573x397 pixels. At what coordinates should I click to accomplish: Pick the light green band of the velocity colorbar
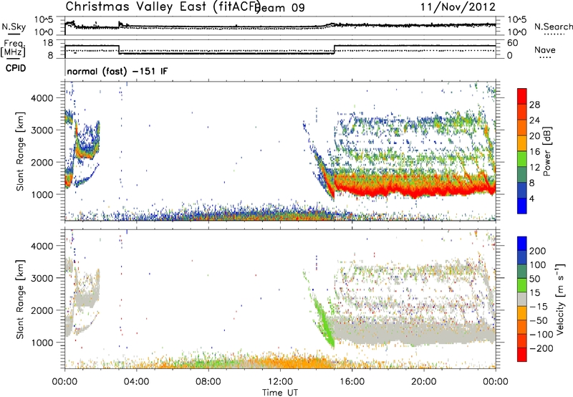coord(522,285)
